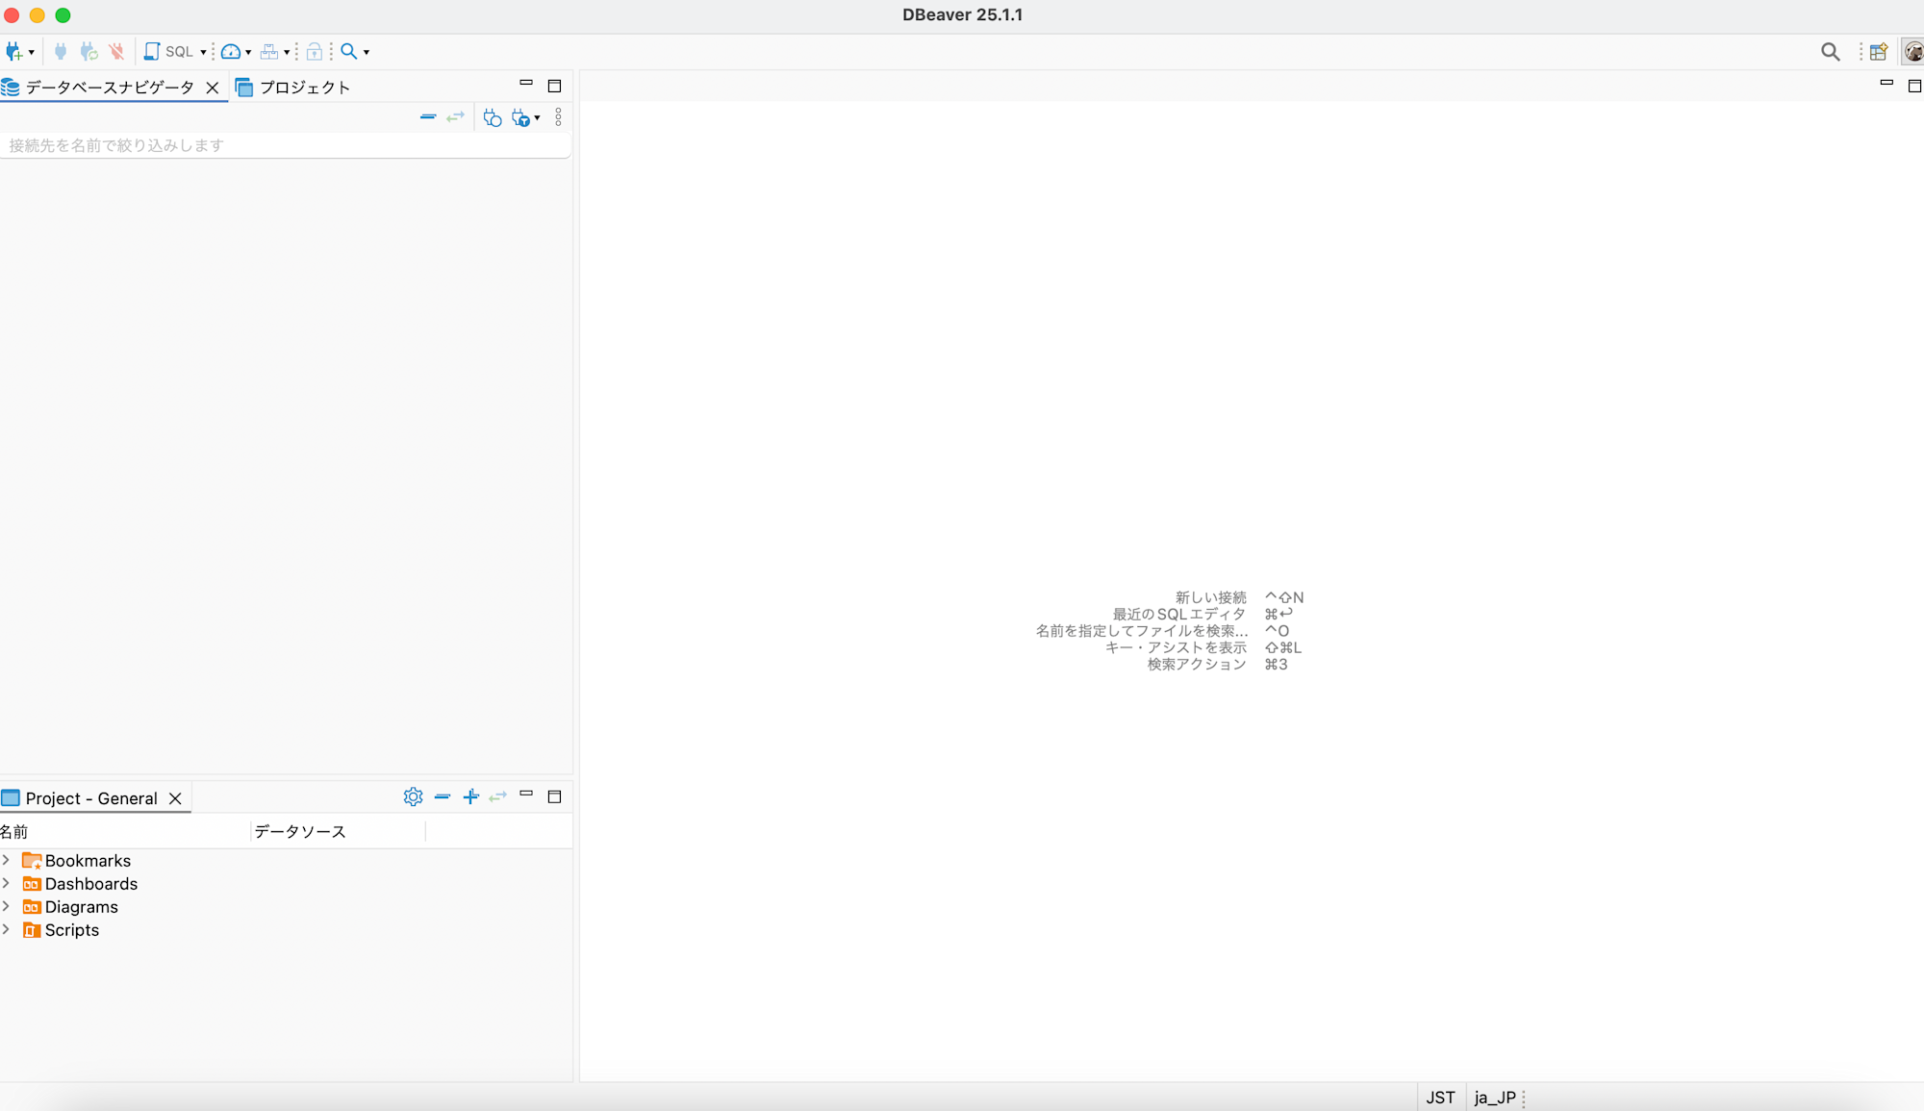Open Project panel settings gear
Viewport: 1924px width, 1111px height.
coord(413,796)
